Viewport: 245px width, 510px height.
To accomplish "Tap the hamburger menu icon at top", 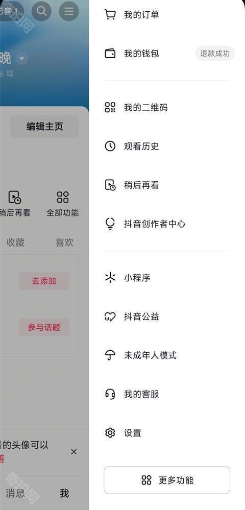I will pos(69,11).
